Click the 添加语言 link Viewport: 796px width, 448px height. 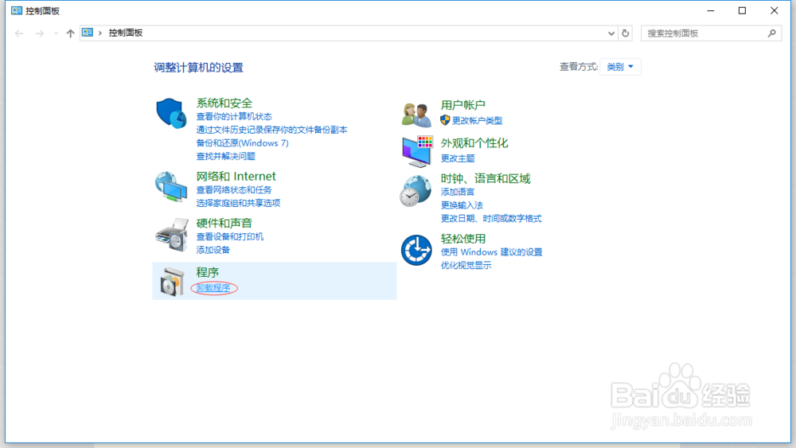[x=458, y=192]
